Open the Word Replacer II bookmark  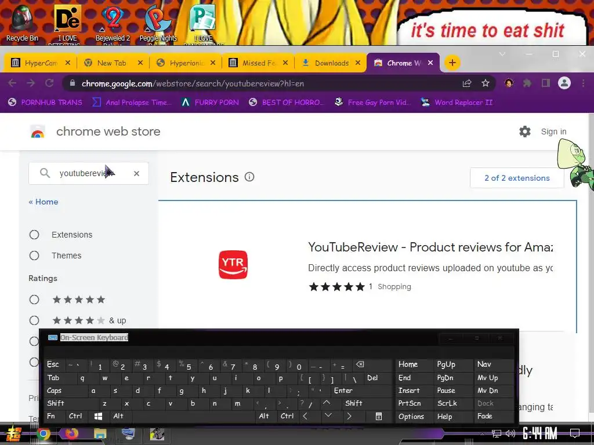tap(457, 102)
